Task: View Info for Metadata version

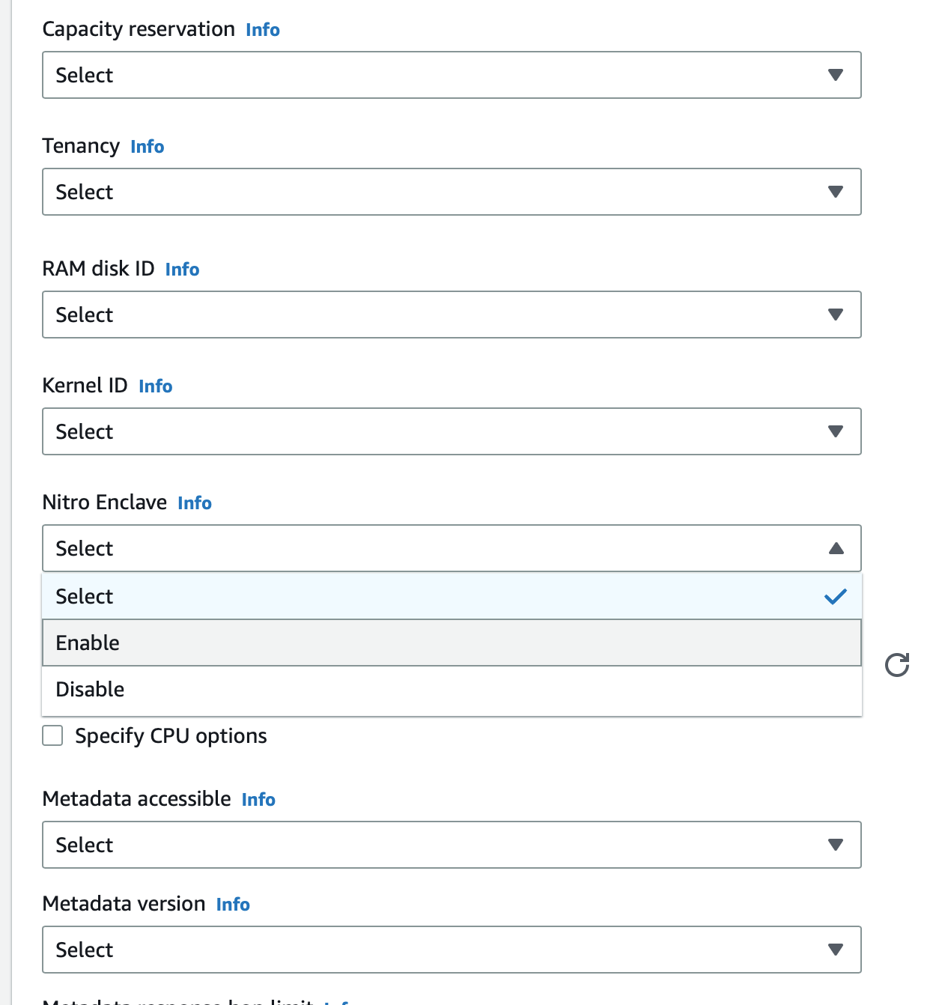Action: (x=233, y=905)
